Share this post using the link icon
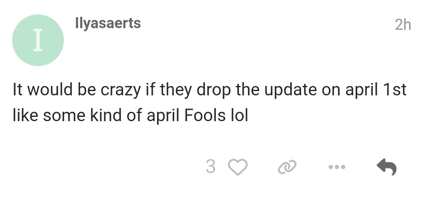The height and width of the screenshot is (197, 423). coord(287,167)
